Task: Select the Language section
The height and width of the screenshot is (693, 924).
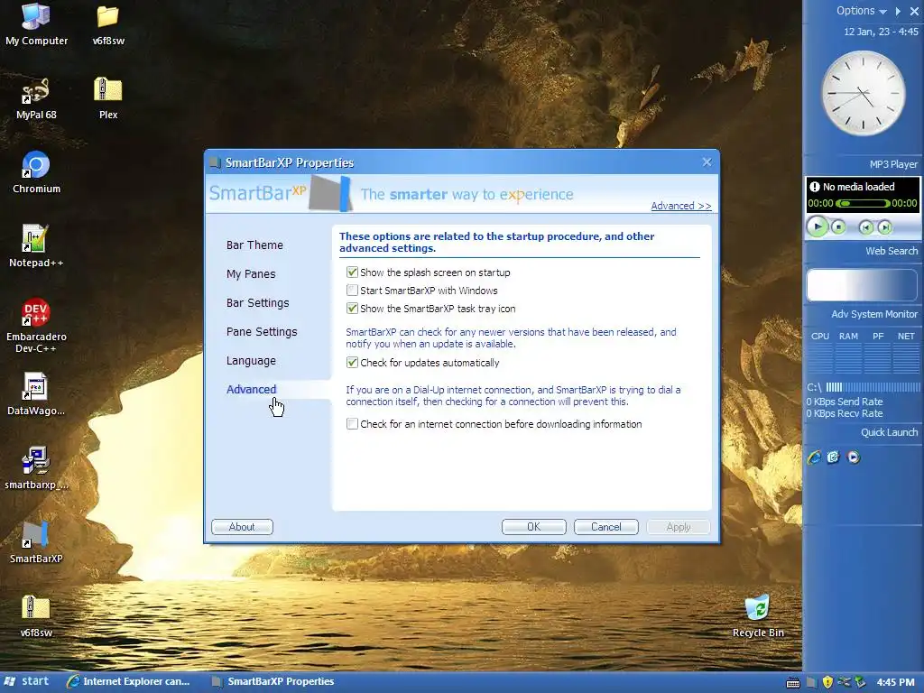Action: (x=251, y=361)
